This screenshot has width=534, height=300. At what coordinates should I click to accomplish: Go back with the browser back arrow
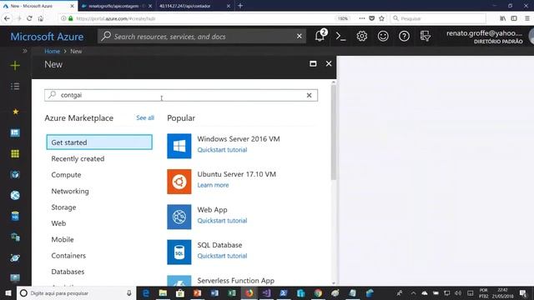7,18
